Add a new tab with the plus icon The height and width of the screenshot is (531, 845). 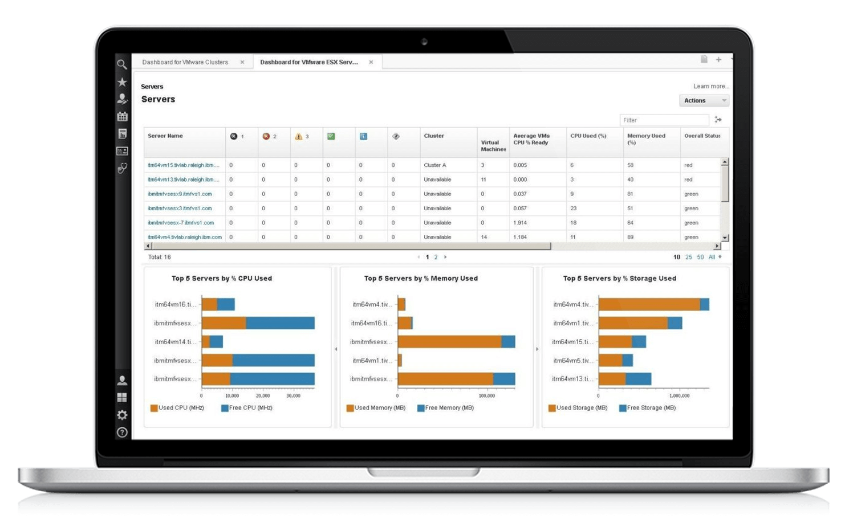click(x=718, y=59)
